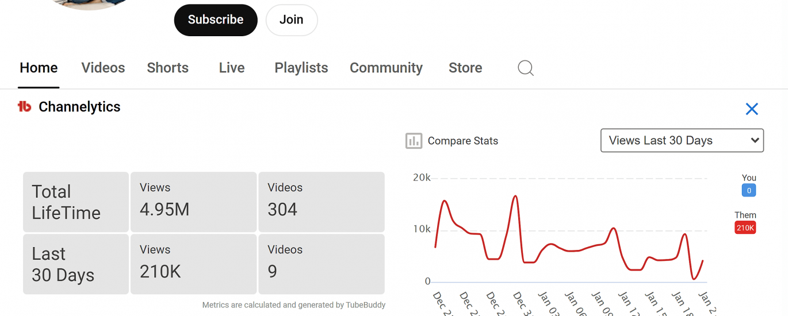This screenshot has height=316, width=788.
Task: Toggle the blue You legend badge
Action: click(x=748, y=191)
